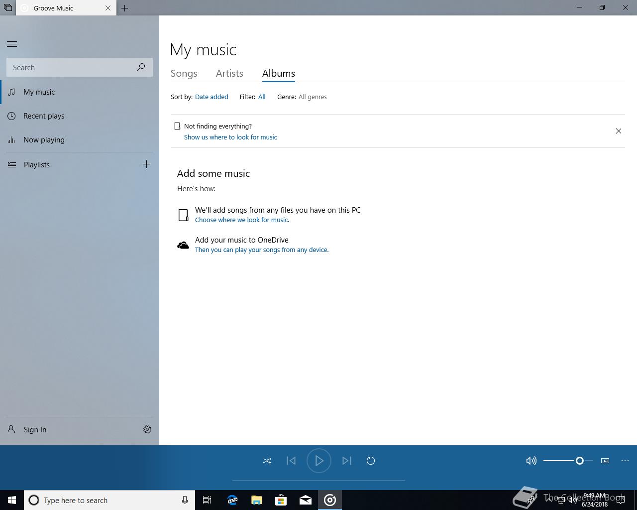Viewport: 637px width, 510px height.
Task: Open Task View in taskbar
Action: click(207, 500)
